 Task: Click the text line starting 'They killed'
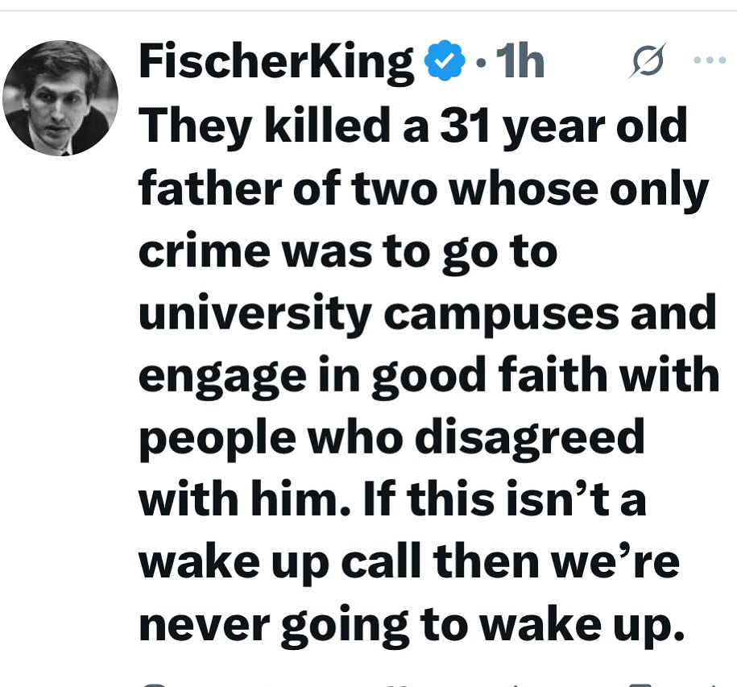[413, 128]
